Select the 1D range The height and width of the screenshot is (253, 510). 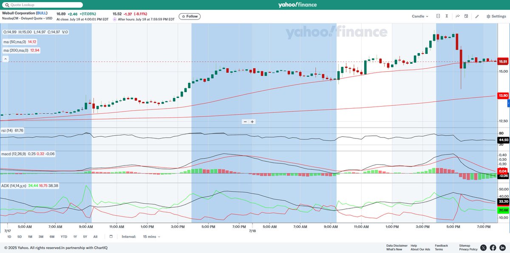coord(9,236)
